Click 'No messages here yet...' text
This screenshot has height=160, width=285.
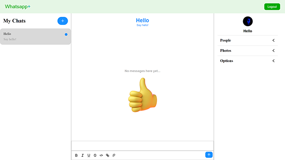point(142,71)
